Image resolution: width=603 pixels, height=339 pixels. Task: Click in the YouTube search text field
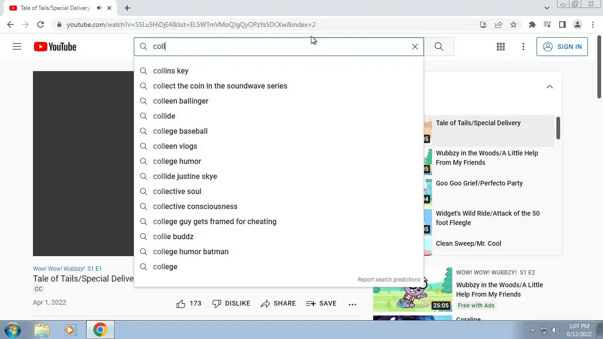pos(279,47)
